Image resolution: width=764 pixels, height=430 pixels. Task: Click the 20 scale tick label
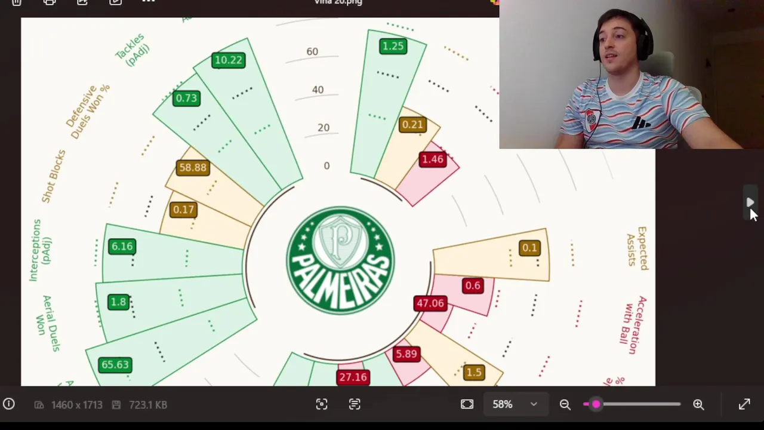323,127
